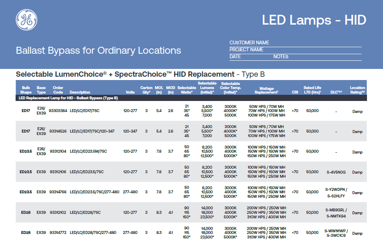Select the 'Carton Qty' column header
Viewport: 383px width, 245px height.
[x=146, y=90]
